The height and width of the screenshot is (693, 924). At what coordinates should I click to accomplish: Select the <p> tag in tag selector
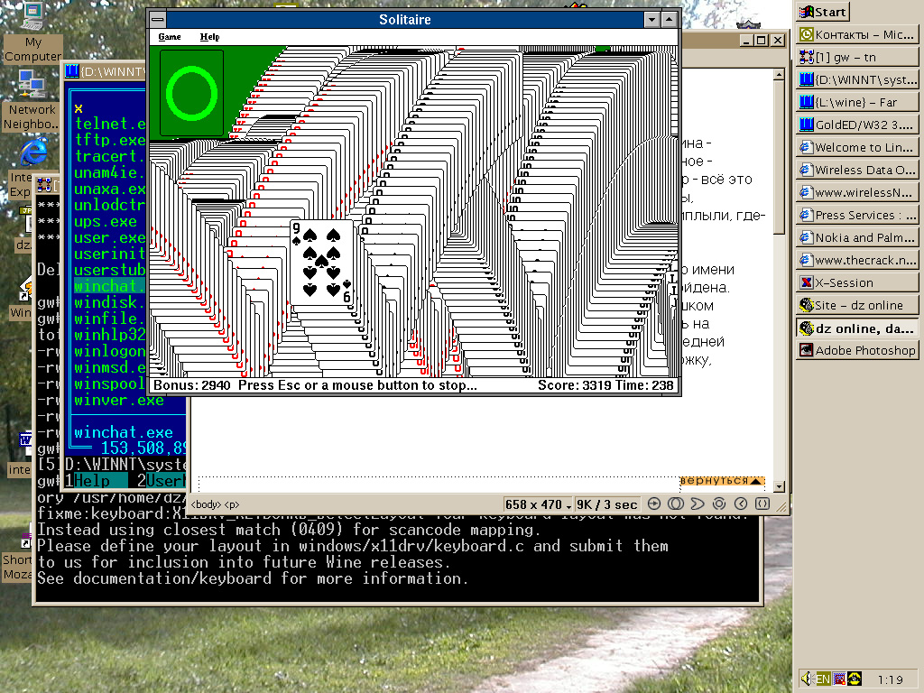(231, 504)
